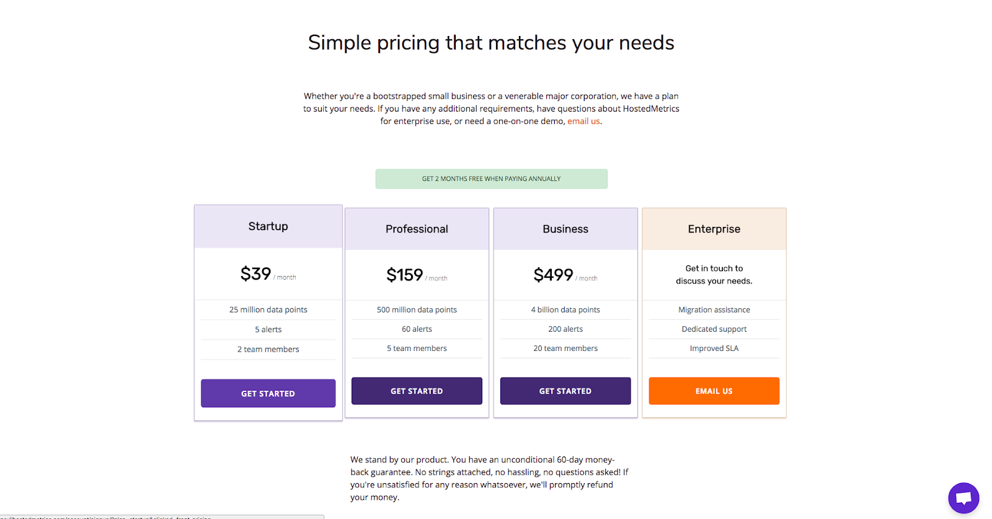Click '25 million data points' feature row
The image size is (992, 519).
[268, 309]
